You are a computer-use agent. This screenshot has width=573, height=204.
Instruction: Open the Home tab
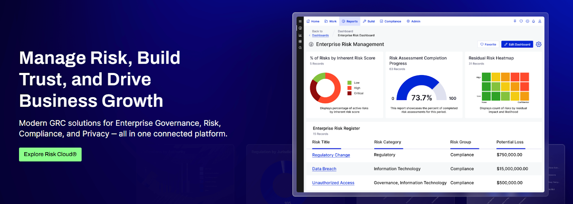(313, 21)
